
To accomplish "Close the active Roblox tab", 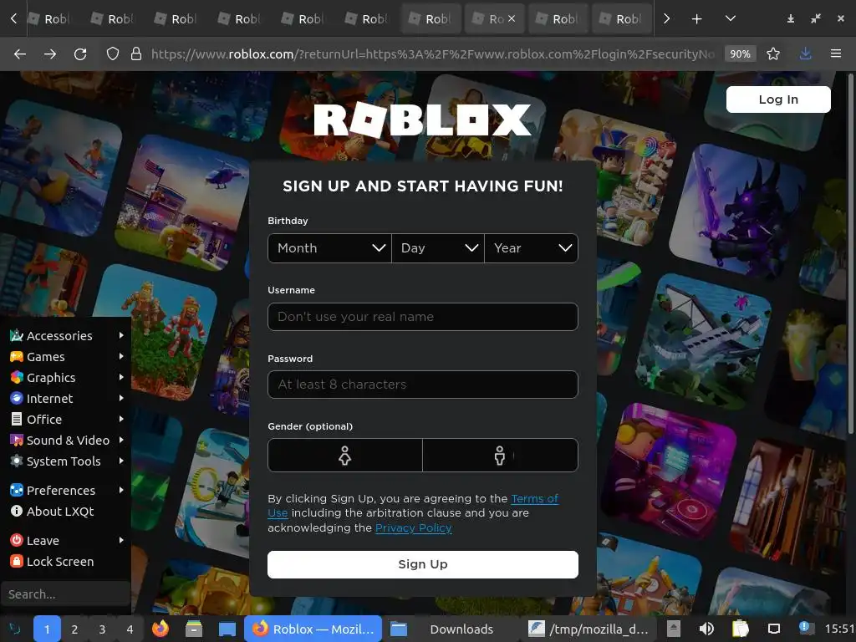I will 512,18.
